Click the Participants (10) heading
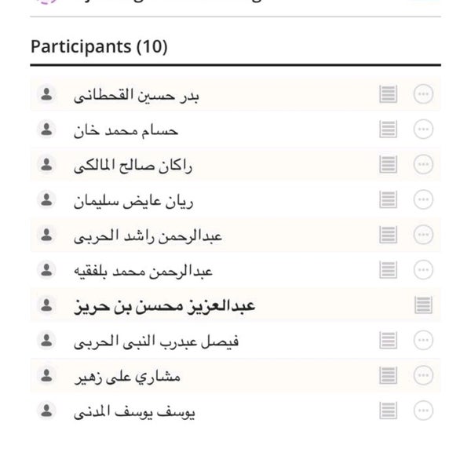The height and width of the screenshot is (471, 471). pyautogui.click(x=99, y=47)
